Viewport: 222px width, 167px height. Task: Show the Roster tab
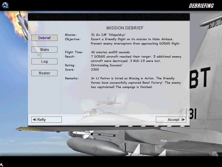(44, 73)
